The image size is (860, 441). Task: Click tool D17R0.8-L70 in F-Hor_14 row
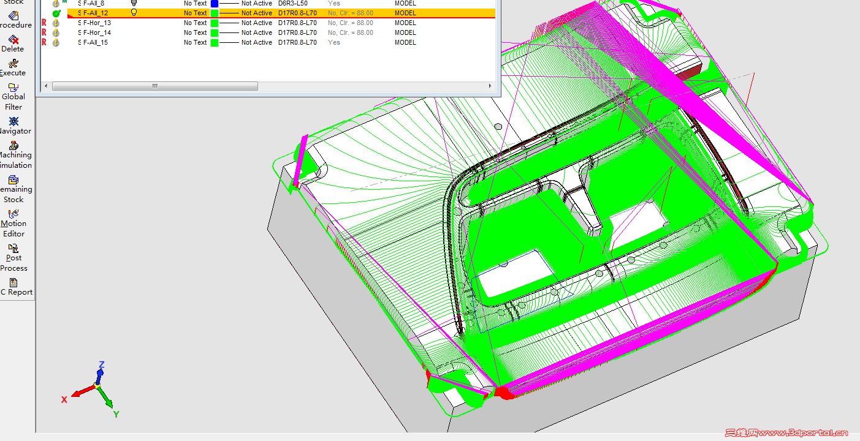tap(298, 32)
